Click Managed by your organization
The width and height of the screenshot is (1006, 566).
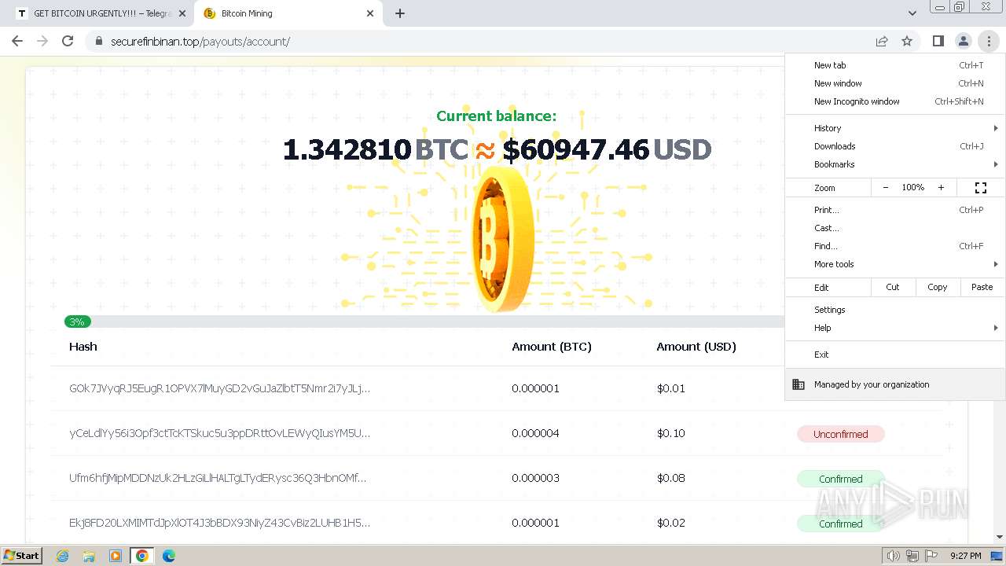(x=895, y=384)
